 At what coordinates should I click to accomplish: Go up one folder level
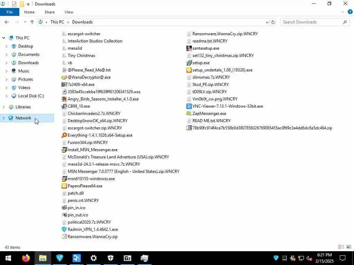pos(32,22)
